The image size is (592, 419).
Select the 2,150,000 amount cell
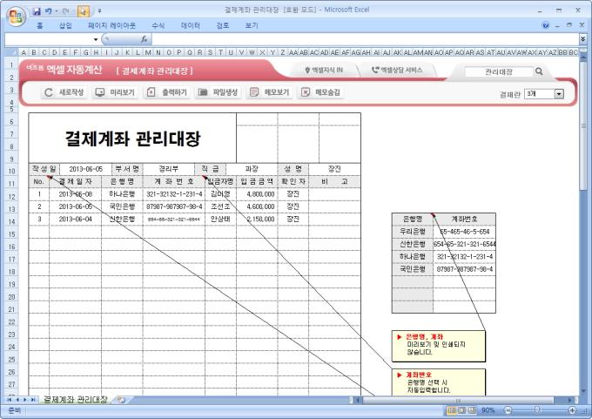pos(257,220)
